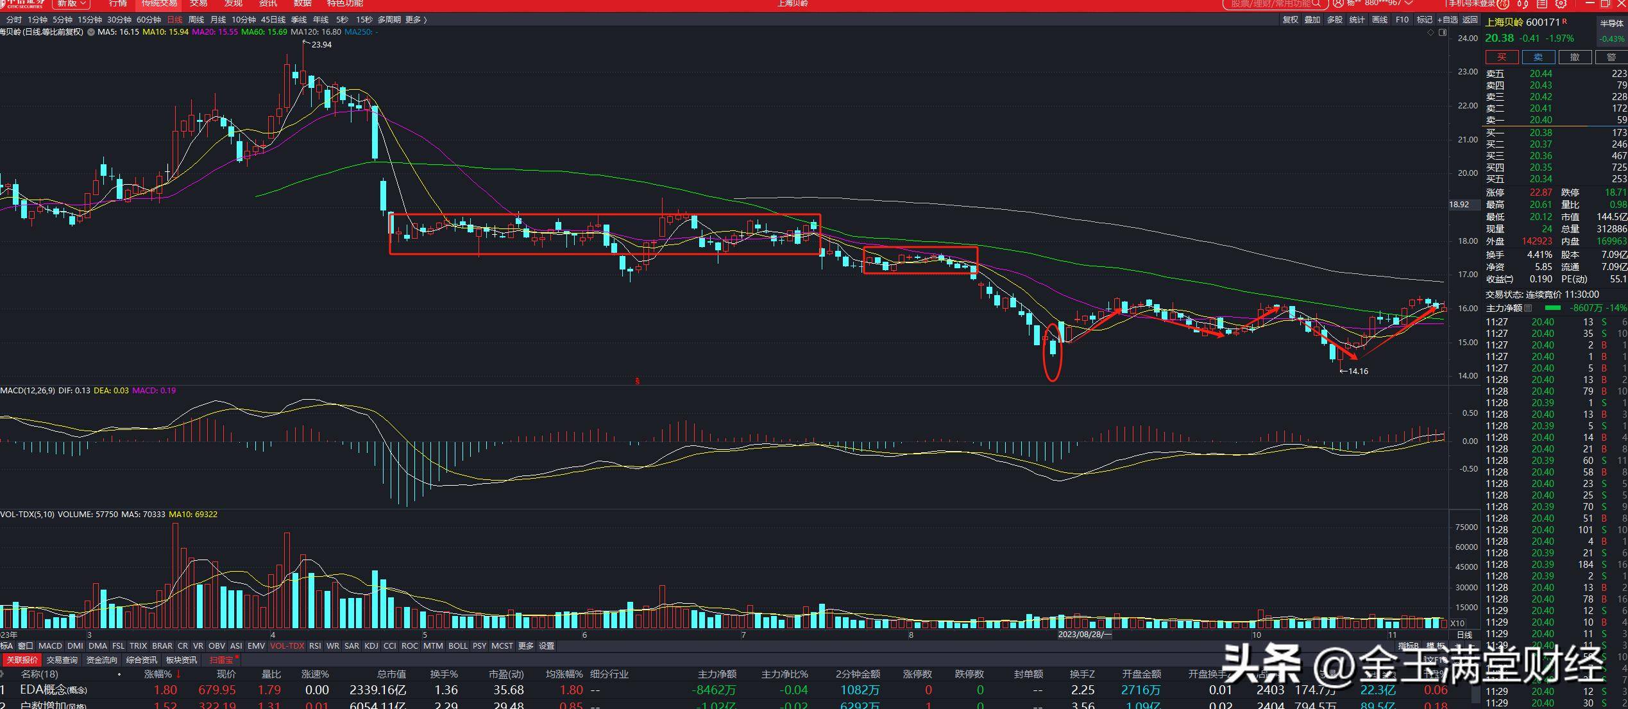
Task: Select the 60分钟 period
Action: (149, 20)
